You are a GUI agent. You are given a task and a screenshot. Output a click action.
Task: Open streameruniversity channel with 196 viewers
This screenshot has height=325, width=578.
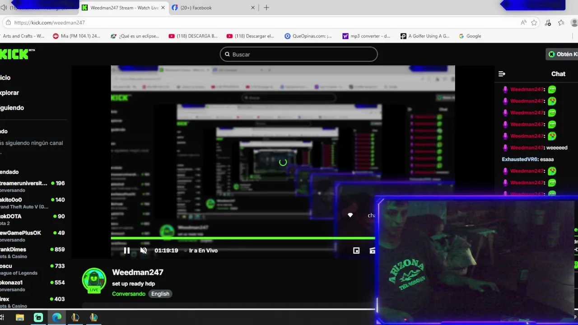coord(33,186)
